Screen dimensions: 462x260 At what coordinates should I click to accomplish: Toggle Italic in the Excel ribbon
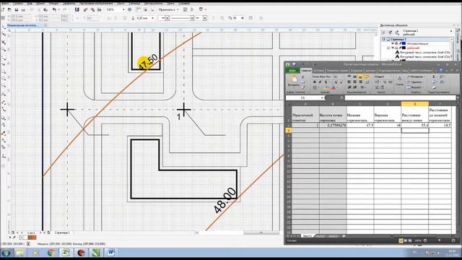(320, 82)
